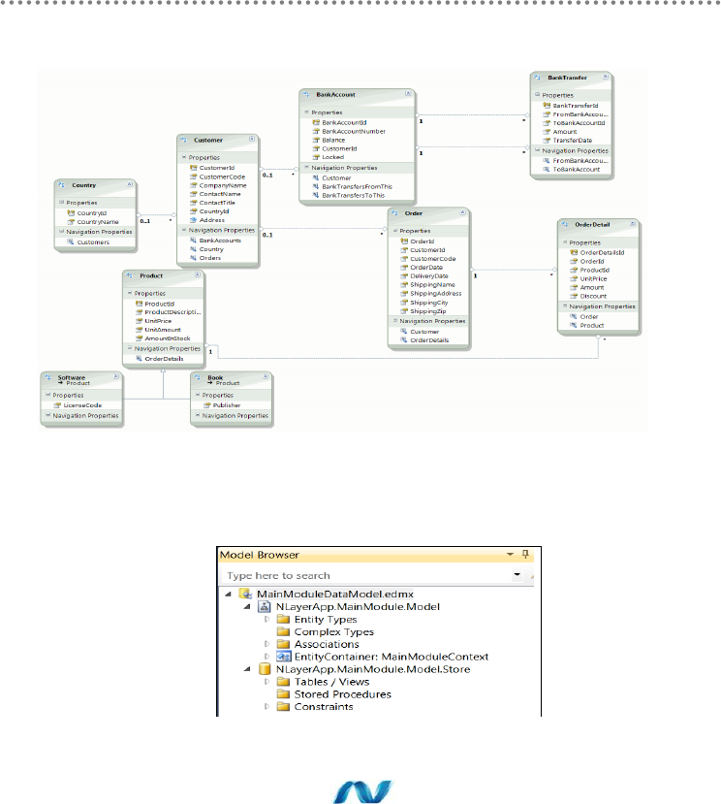721x804 pixels.
Task: Select EntityContainer: MainModuleContext tree item
Action: coord(392,657)
